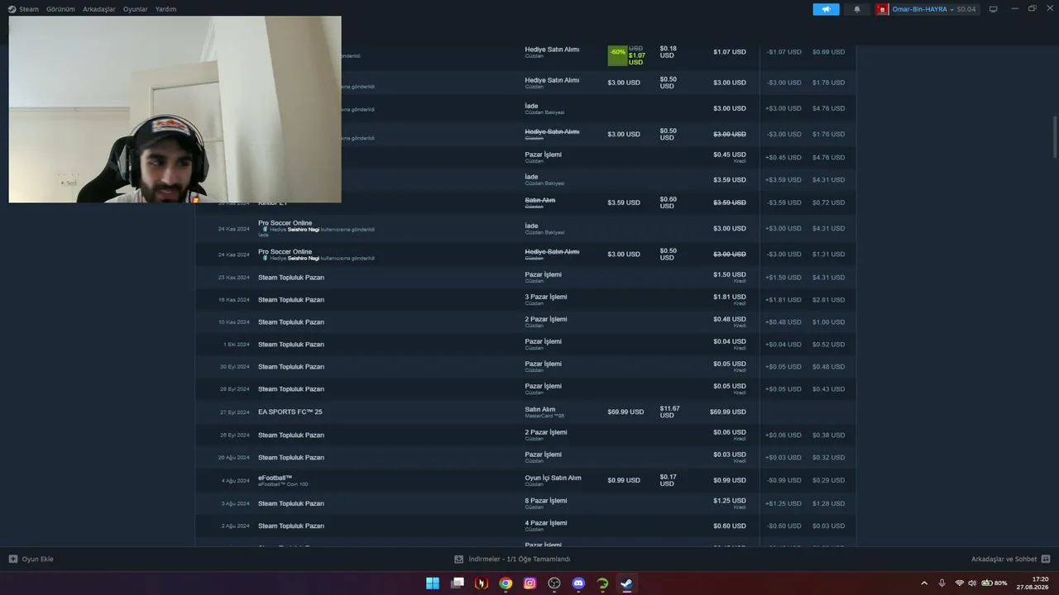
Task: Click '3 Pazar İşlemi' transaction type
Action: click(x=546, y=297)
